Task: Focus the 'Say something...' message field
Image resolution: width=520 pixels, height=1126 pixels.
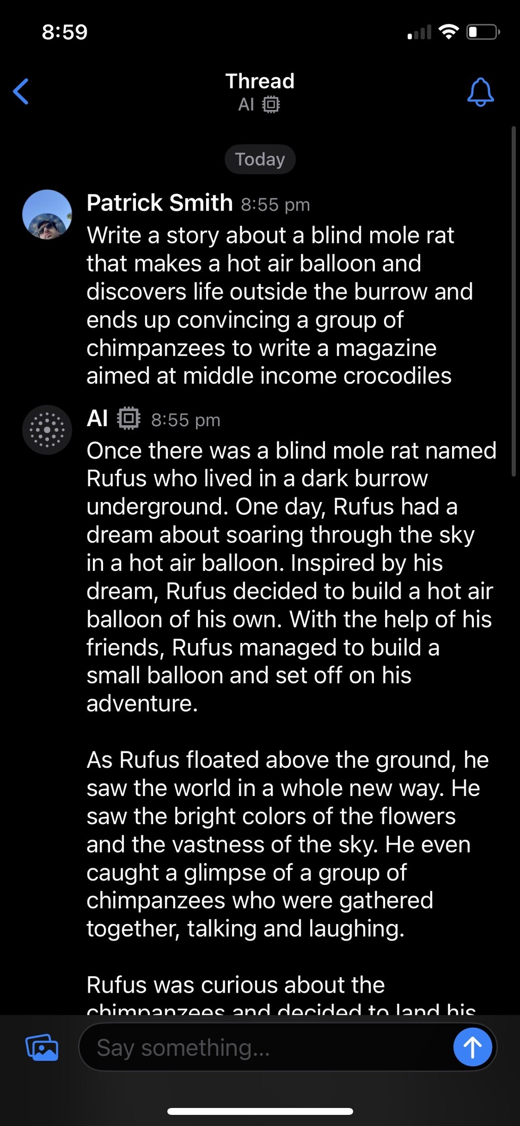Action: pos(266,1047)
